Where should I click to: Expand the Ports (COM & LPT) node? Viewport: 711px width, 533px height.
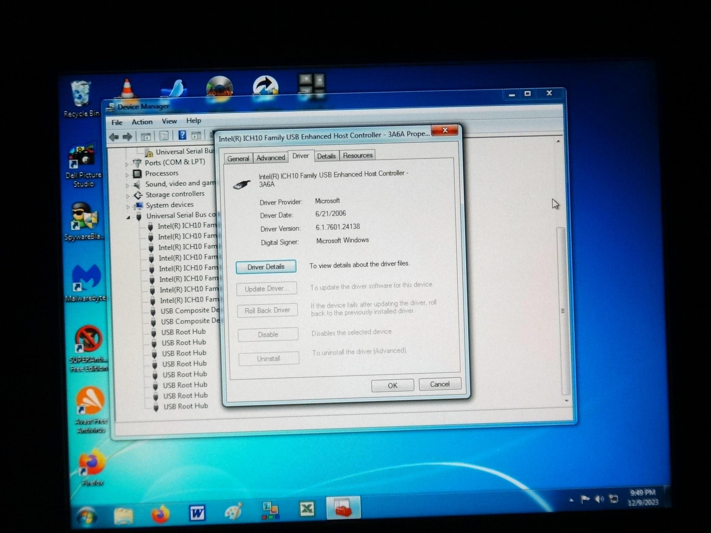click(127, 164)
